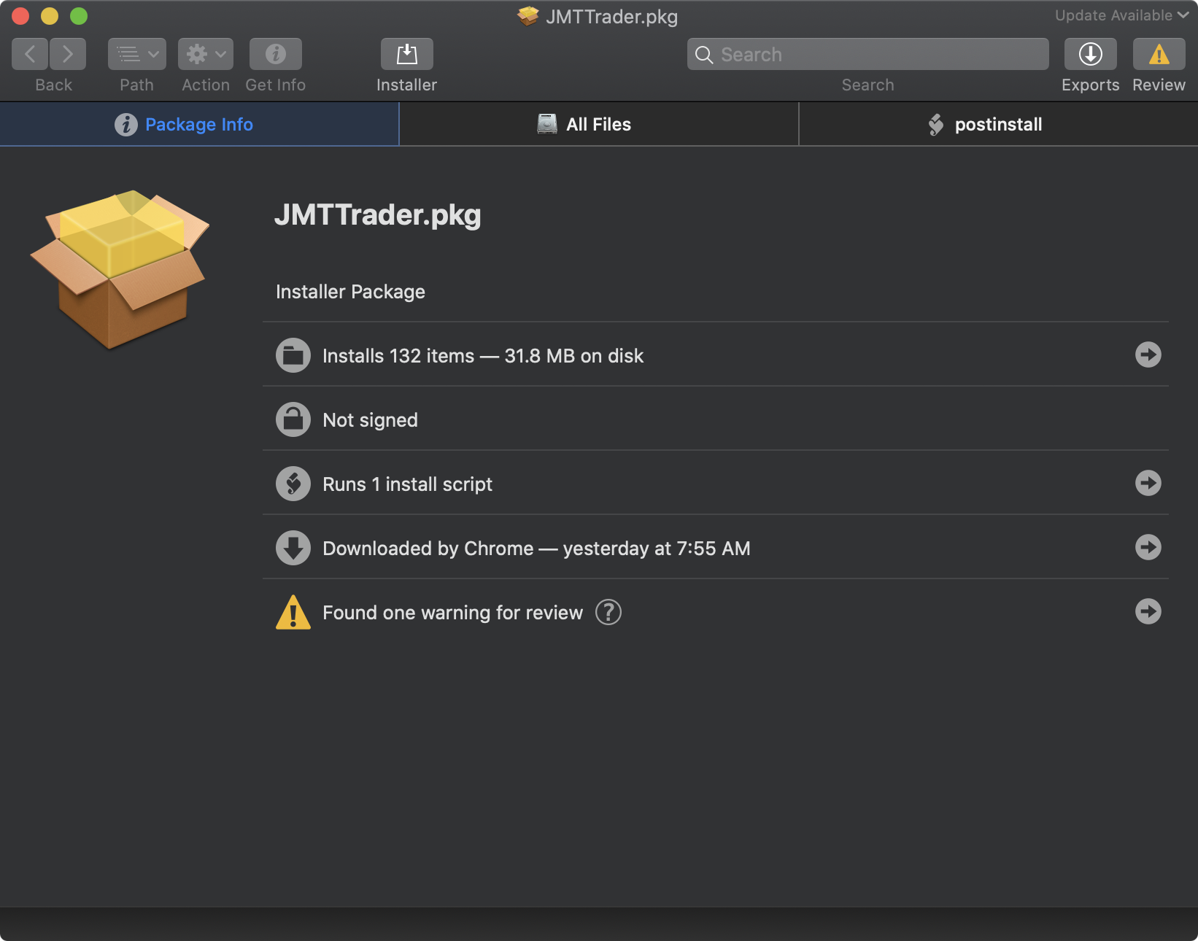Click the disk icon on All Files tab

pos(547,124)
